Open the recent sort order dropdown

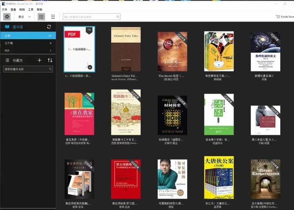[24, 17]
